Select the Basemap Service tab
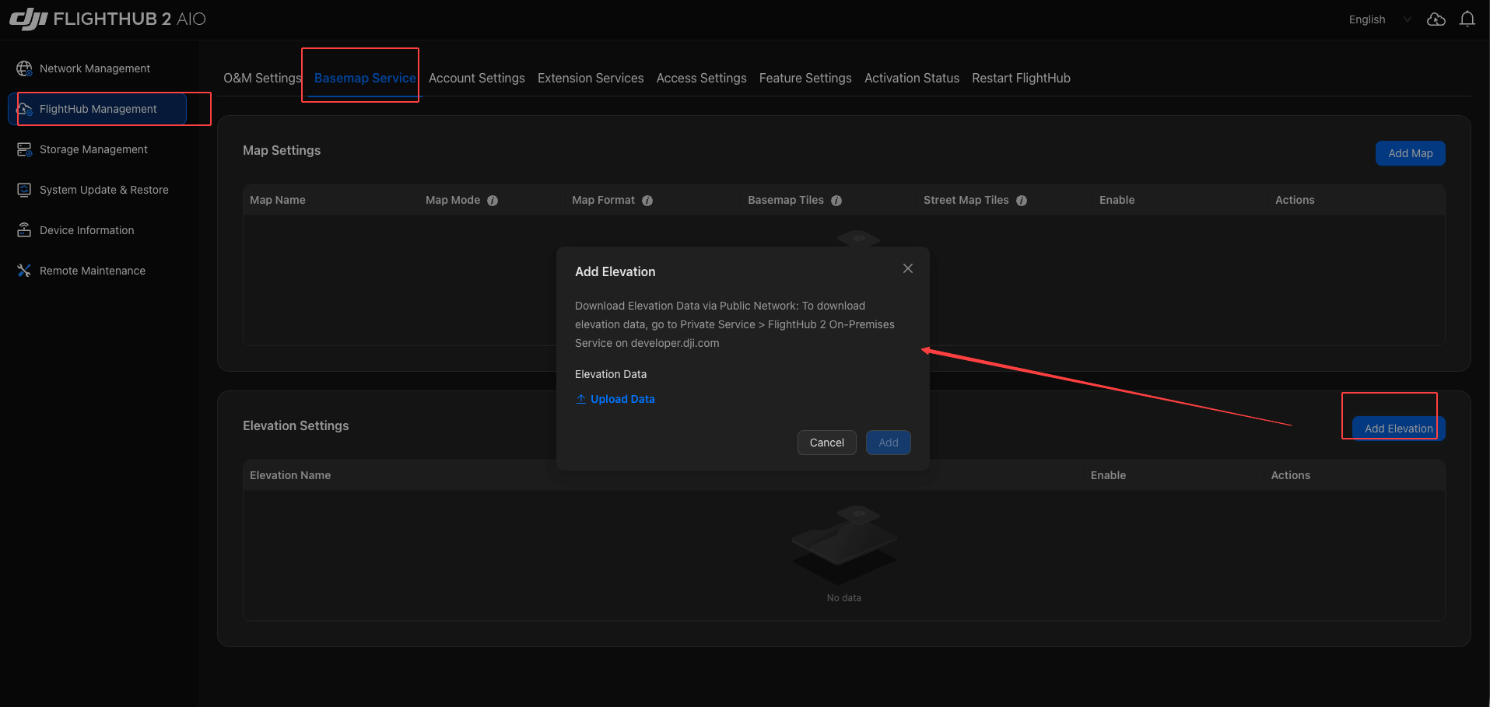Screen dimensions: 1490x707 [x=365, y=78]
